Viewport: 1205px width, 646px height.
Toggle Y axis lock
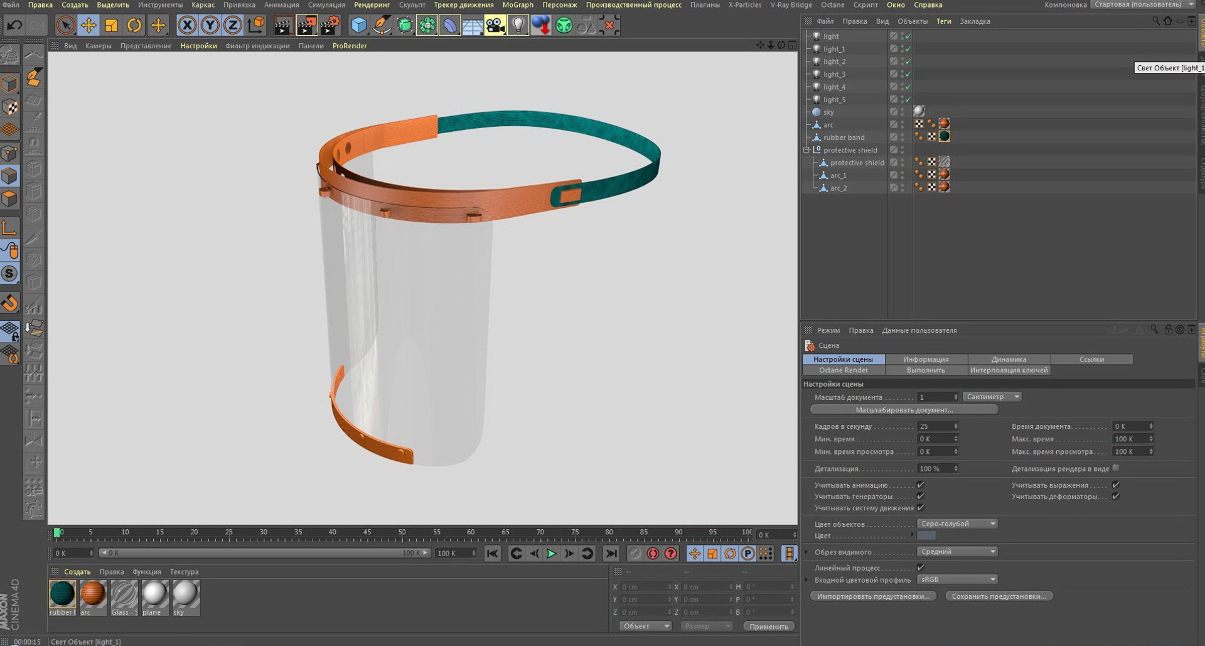coord(210,25)
